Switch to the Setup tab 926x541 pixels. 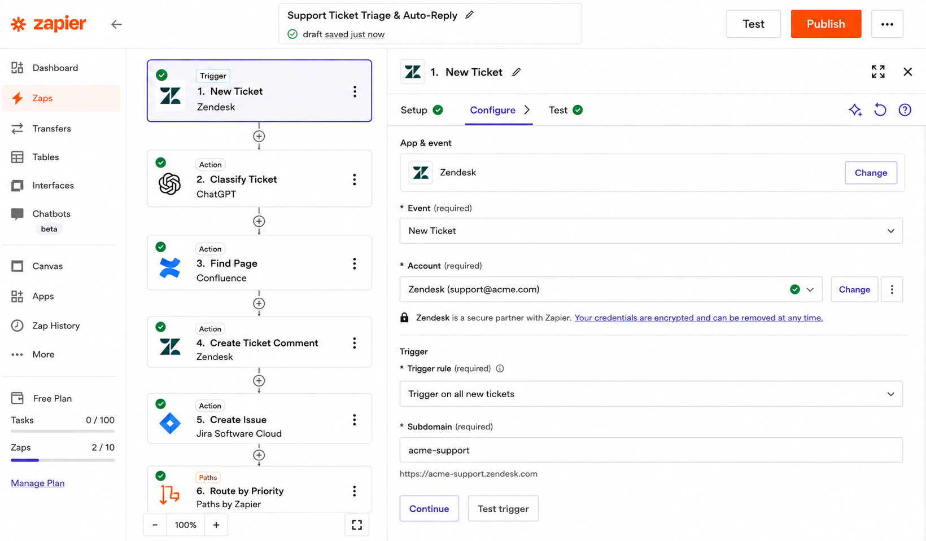[422, 110]
